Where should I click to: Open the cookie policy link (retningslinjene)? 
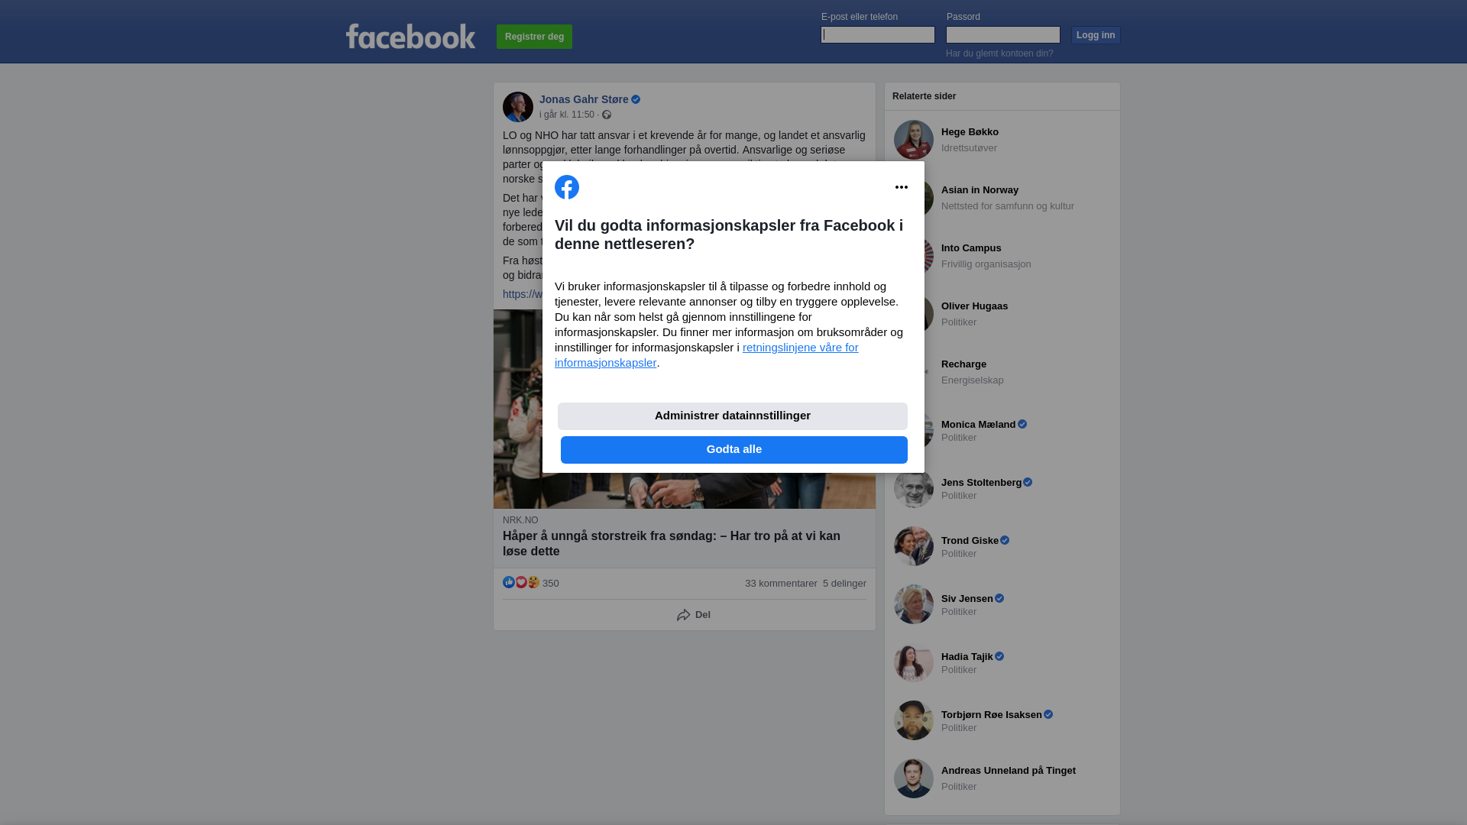point(707,354)
